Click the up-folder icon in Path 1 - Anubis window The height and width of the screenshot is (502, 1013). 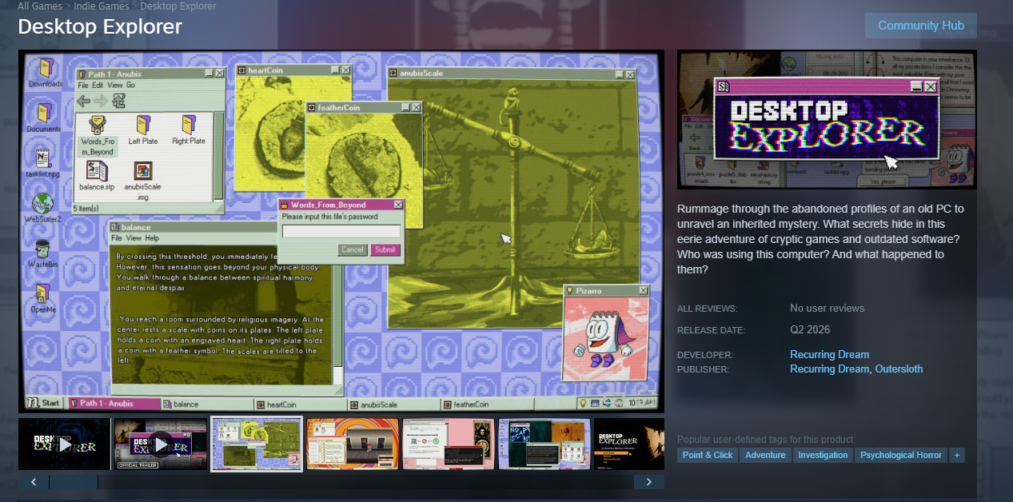click(118, 100)
